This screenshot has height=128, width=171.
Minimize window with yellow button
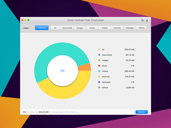click(x=26, y=20)
